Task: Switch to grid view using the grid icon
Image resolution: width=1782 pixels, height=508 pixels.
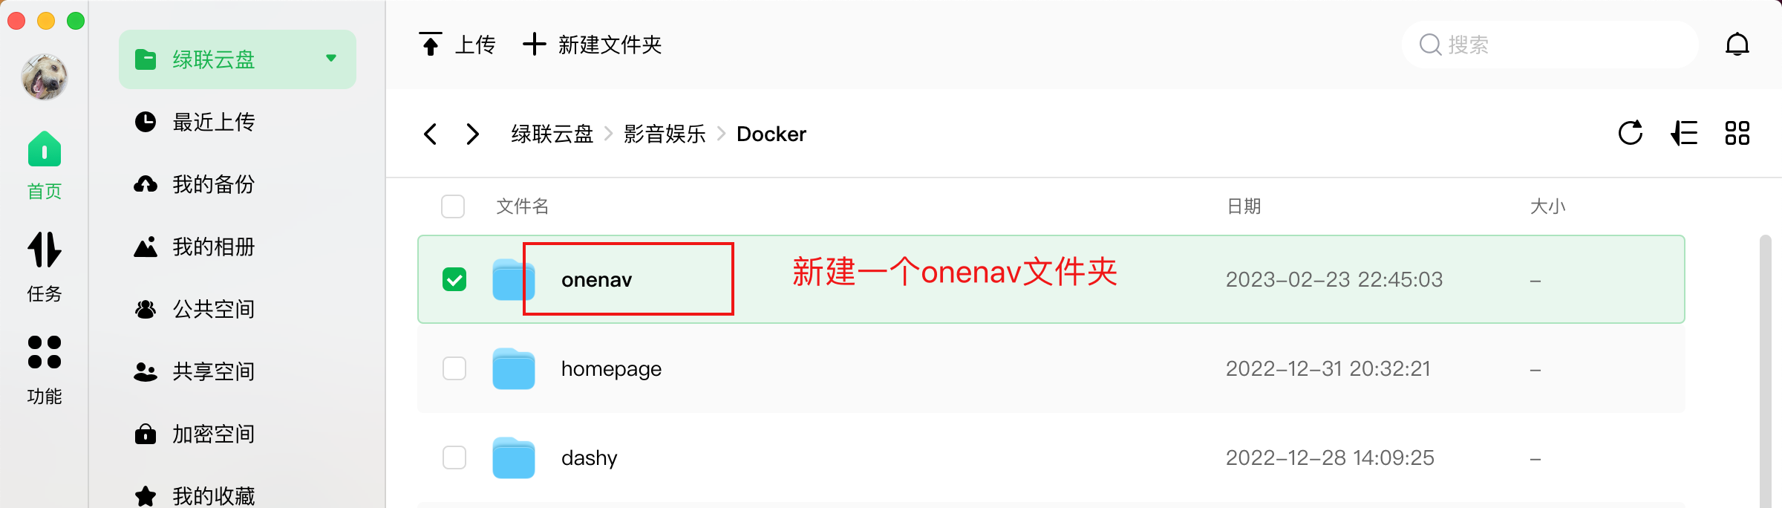Action: pyautogui.click(x=1737, y=134)
